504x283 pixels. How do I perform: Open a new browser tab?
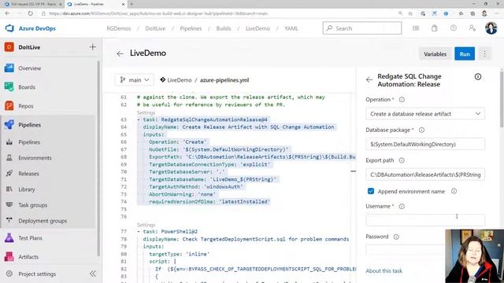pyautogui.click(x=132, y=4)
